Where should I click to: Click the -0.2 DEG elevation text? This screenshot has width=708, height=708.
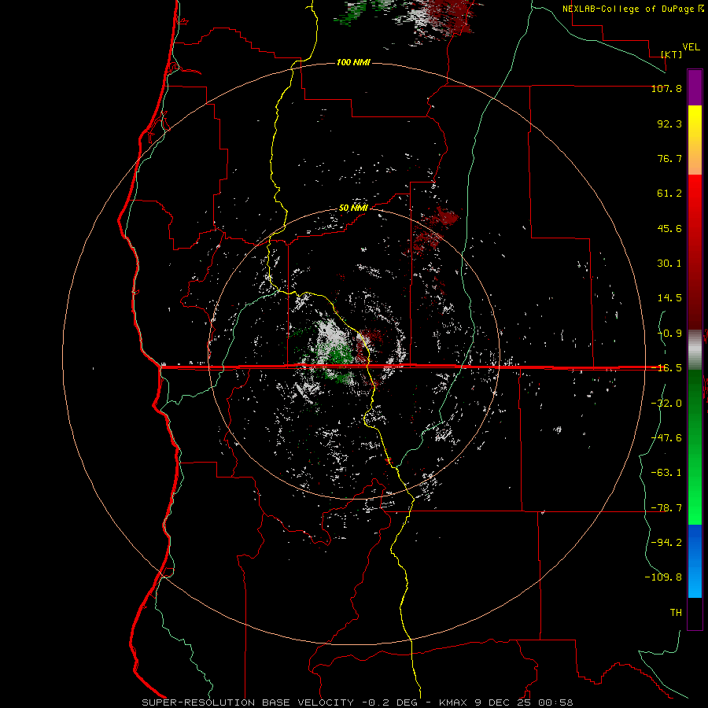point(389,702)
